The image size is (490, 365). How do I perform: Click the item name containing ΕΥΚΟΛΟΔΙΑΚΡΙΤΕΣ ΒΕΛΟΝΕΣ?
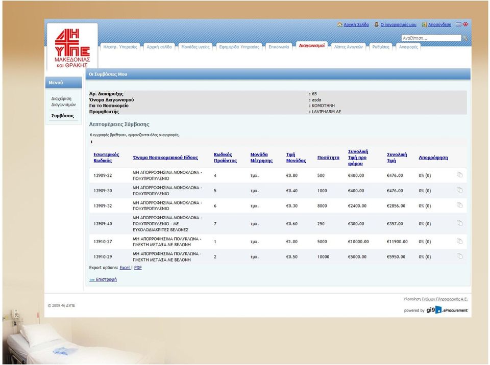[x=167, y=224]
